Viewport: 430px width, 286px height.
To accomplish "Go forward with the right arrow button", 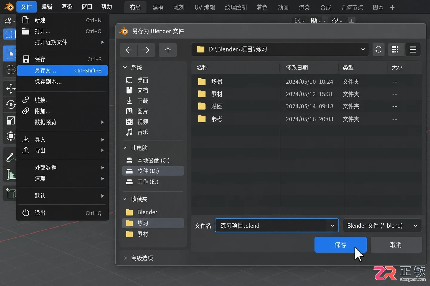I will (x=146, y=50).
